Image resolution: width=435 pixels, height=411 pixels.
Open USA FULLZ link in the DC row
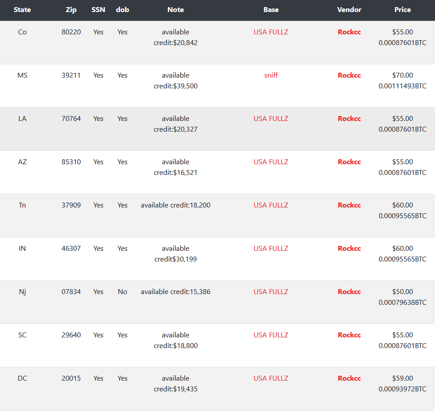(x=271, y=378)
